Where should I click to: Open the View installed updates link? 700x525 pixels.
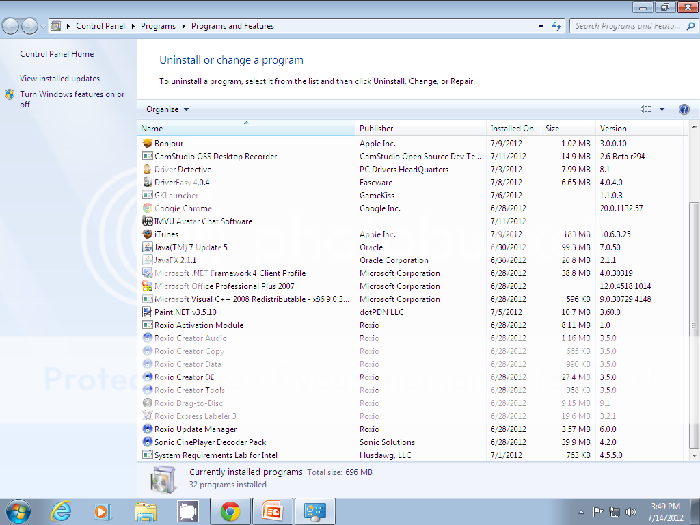[x=59, y=79]
